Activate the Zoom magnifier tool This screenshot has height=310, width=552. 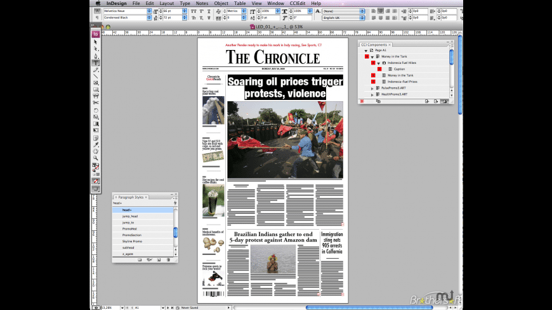[x=96, y=158]
